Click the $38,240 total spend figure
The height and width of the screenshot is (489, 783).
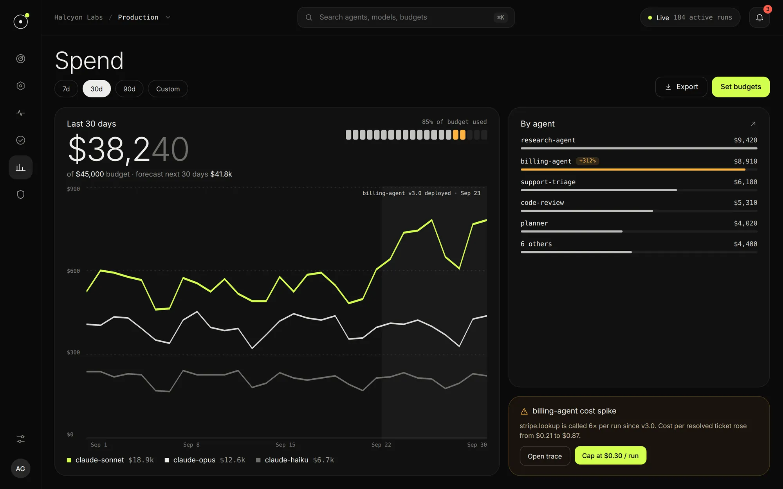click(128, 149)
